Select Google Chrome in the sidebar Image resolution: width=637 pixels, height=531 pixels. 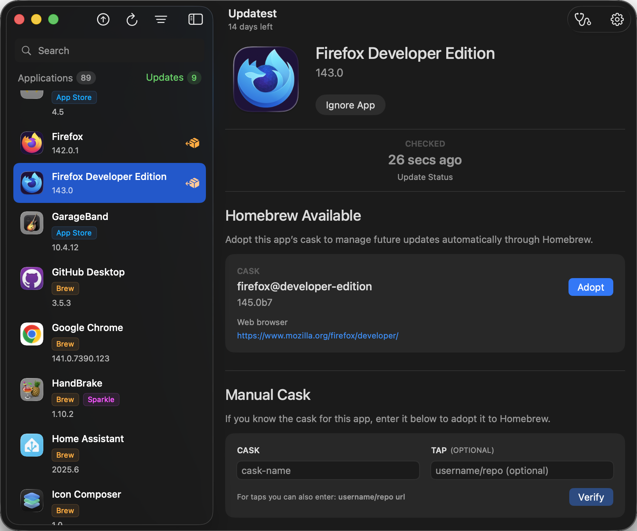tap(87, 327)
